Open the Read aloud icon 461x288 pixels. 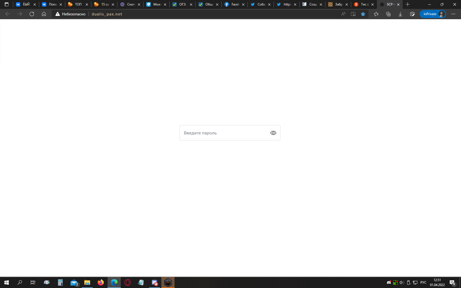[x=343, y=14]
